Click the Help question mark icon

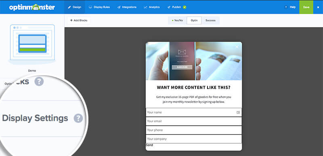286,7
